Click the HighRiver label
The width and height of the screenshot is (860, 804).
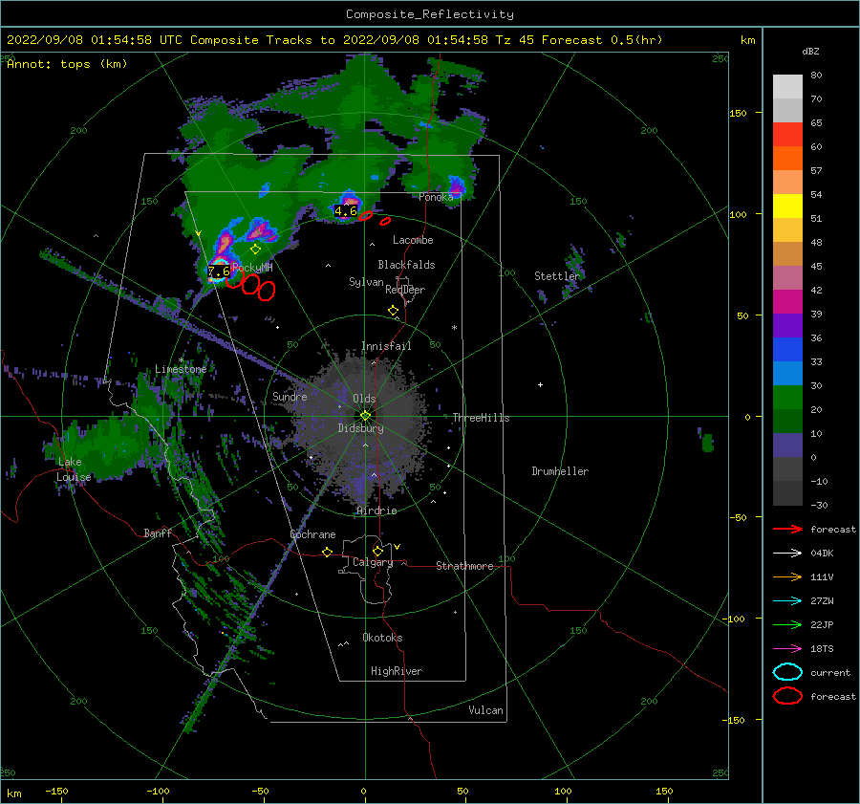pos(397,671)
